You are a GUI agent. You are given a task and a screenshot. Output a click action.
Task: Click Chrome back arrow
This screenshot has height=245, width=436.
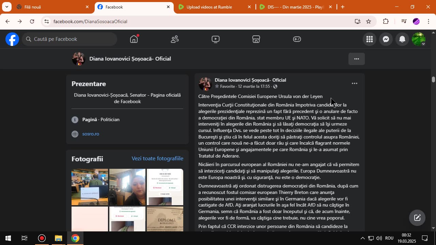7,21
